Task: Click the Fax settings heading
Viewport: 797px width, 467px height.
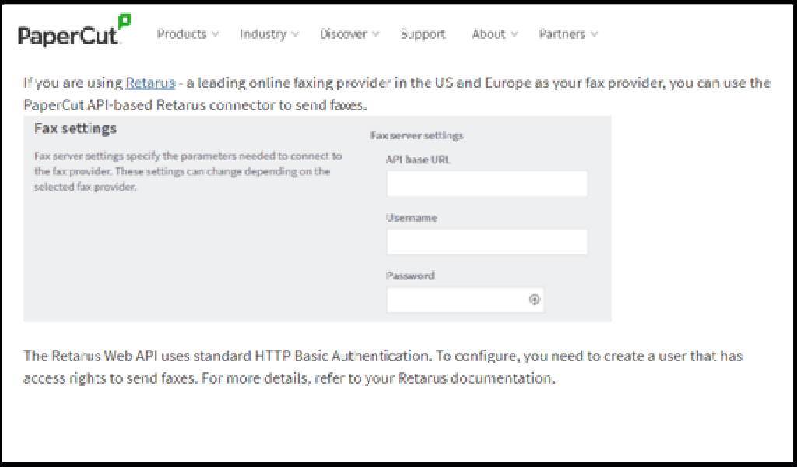Action: pos(74,129)
